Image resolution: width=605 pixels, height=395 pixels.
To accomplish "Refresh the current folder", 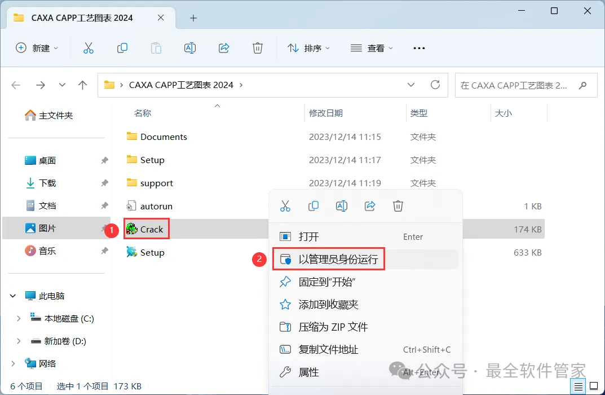I will point(435,85).
